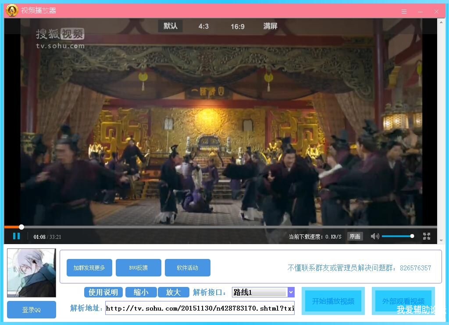Click the 01:08 elapsed time display
Viewport: 449px width, 325px height.
[x=39, y=237]
